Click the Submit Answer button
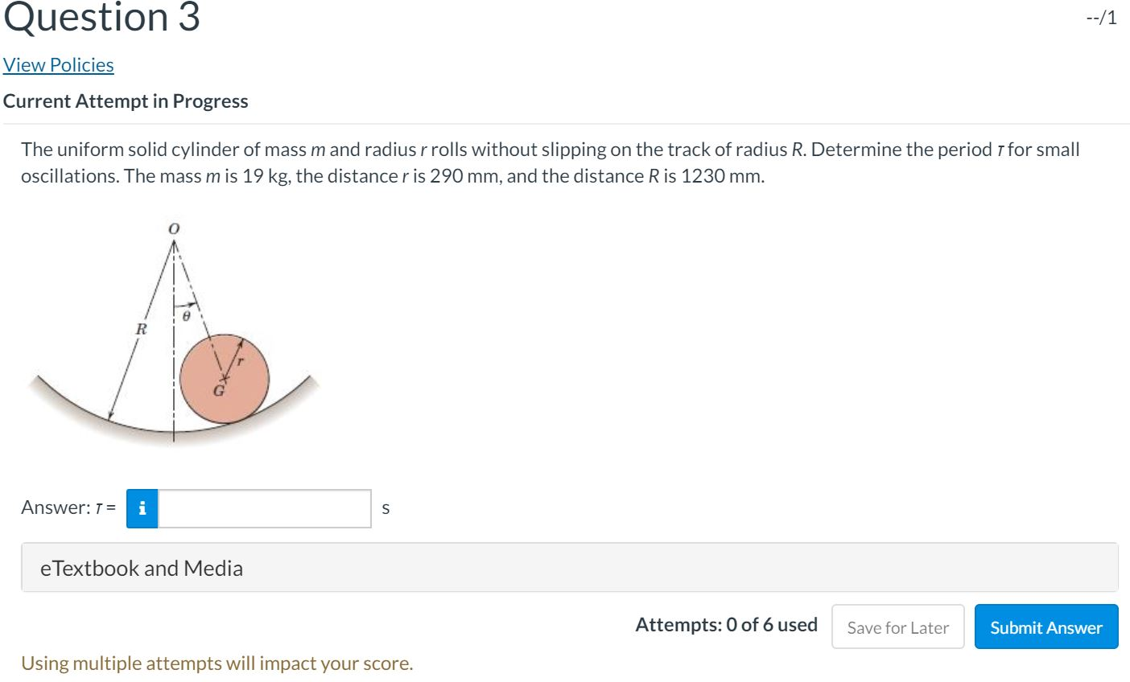 1046,627
